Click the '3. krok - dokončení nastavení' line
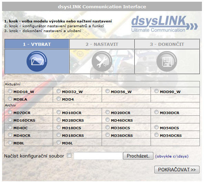The width and height of the screenshot is (204, 183). [x=42, y=31]
